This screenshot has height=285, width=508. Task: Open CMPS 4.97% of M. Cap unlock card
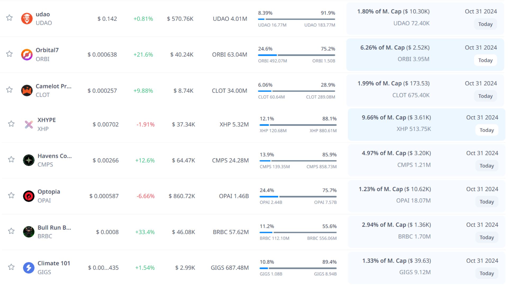[396, 153]
